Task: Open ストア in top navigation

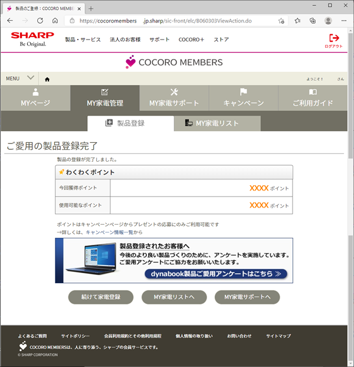Action: coord(221,40)
